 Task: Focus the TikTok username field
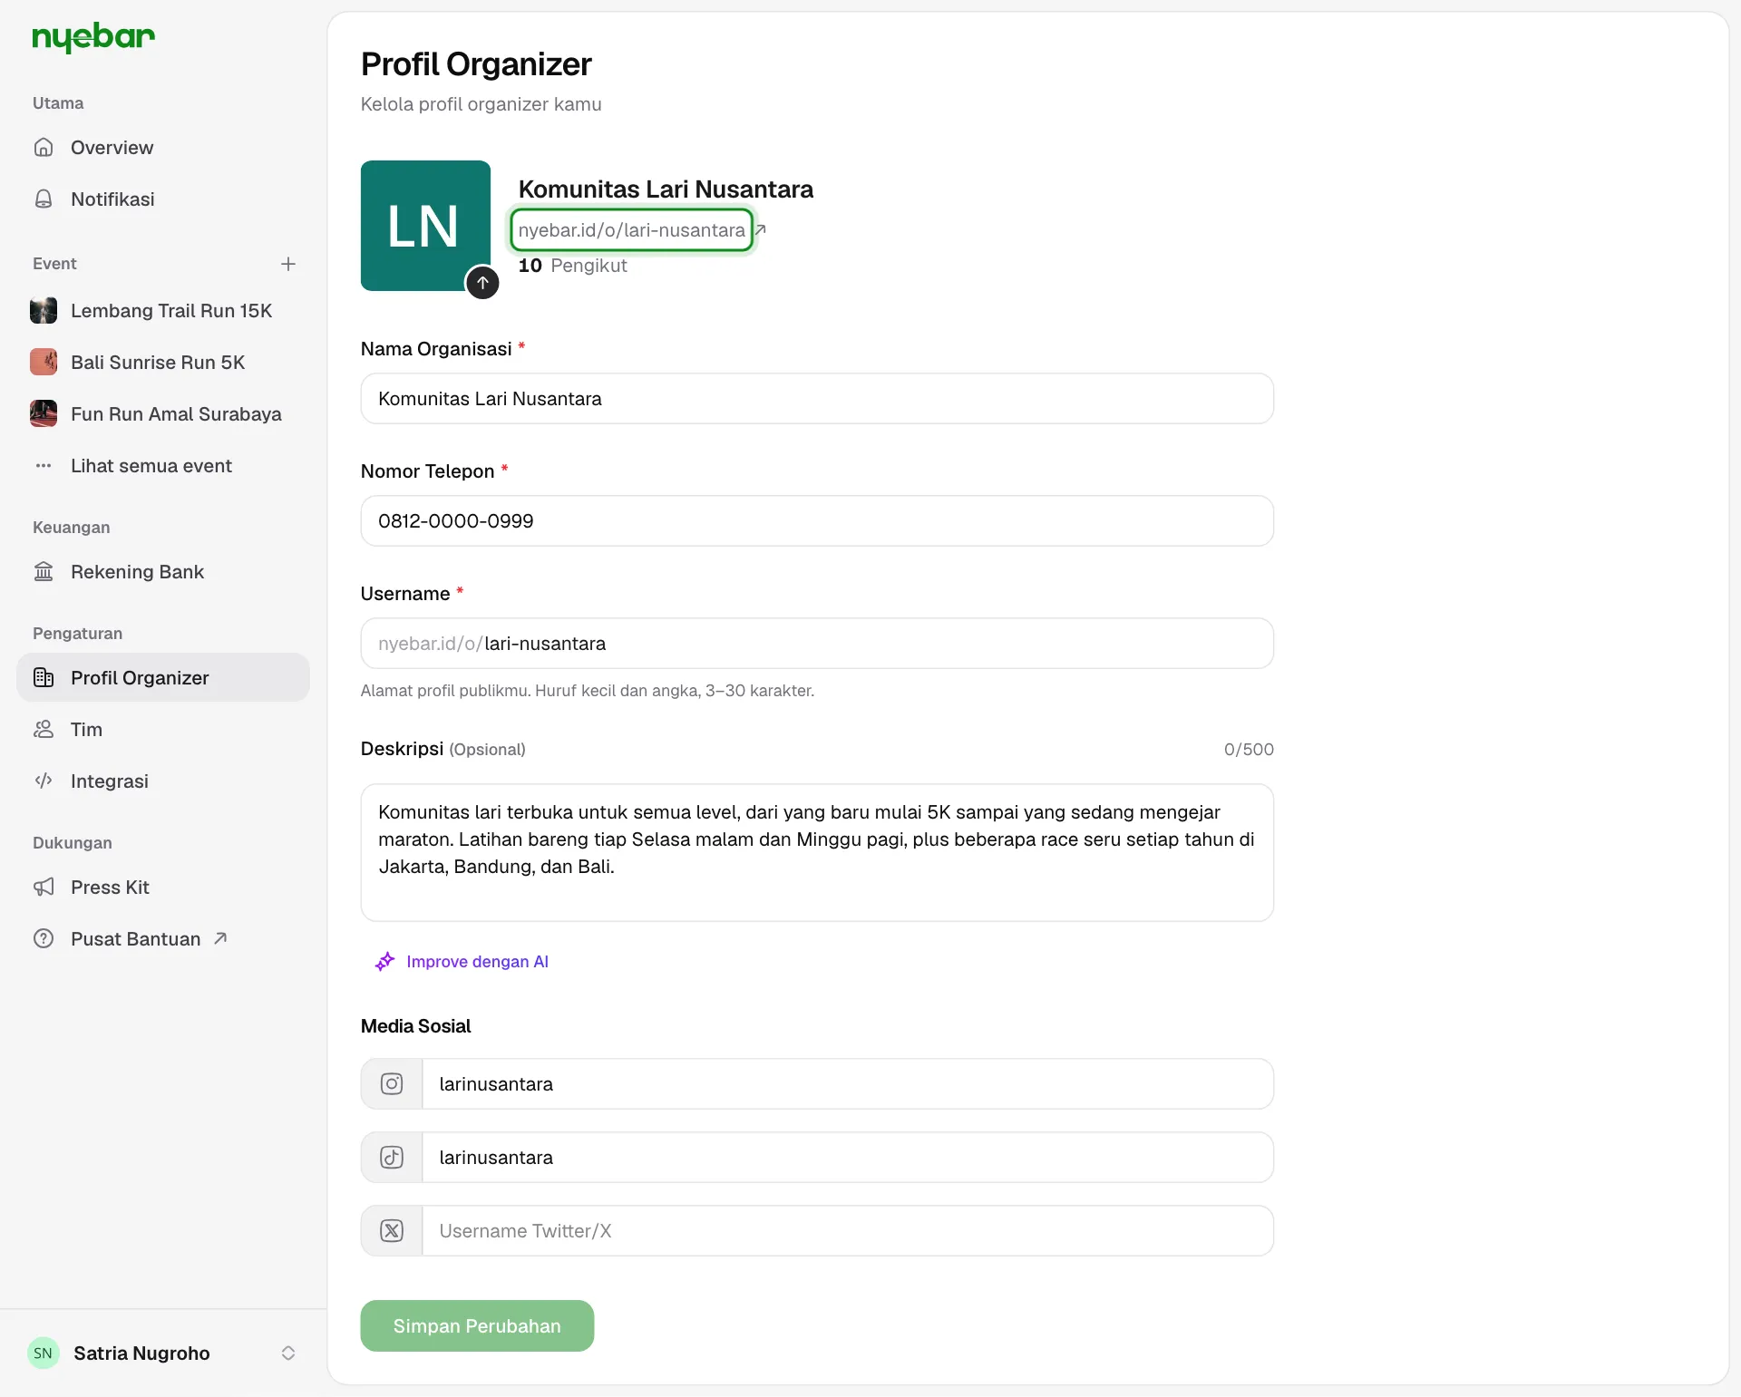click(x=848, y=1158)
